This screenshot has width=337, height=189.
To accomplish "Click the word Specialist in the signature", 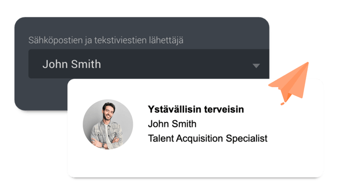I will (246, 138).
